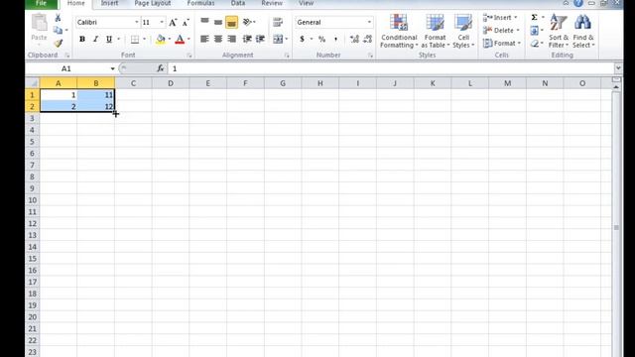635x357 pixels.
Task: Open Format as Table gallery
Action: tap(436, 31)
